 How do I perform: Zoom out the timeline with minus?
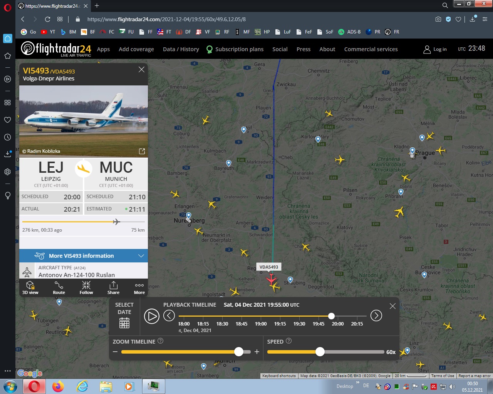[115, 352]
